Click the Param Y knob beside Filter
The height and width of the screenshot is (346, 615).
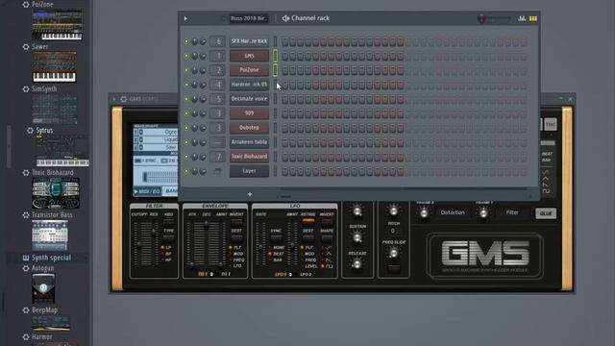pyautogui.click(x=483, y=213)
